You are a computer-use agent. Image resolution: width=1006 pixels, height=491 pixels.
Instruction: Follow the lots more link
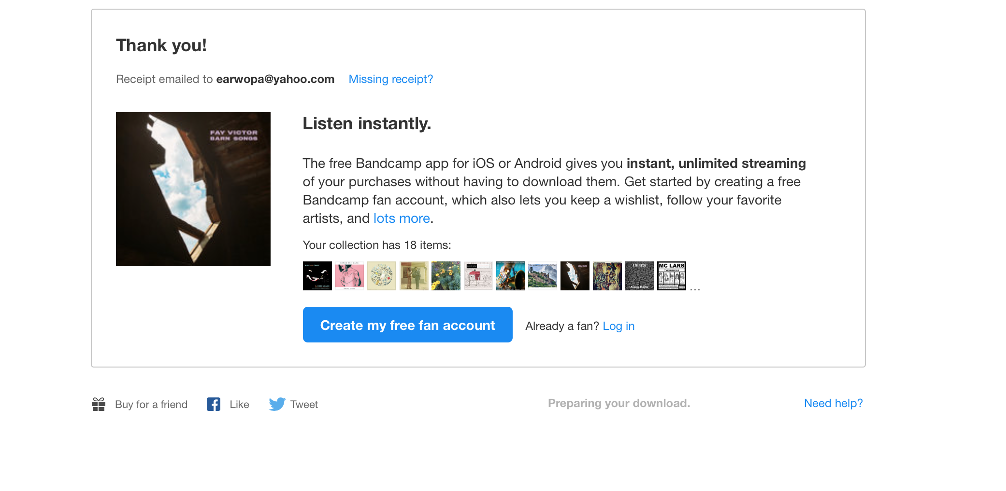click(402, 218)
